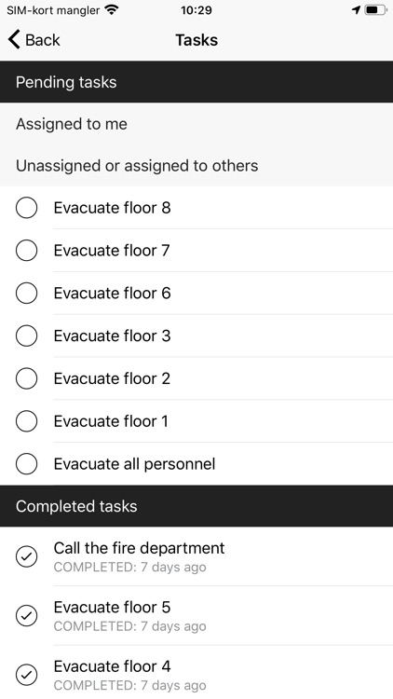Check the circle for Evacuate floor 2
This screenshot has height=699, width=393.
pos(26,378)
